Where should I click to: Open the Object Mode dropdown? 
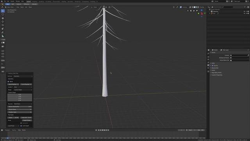pos(11,7)
